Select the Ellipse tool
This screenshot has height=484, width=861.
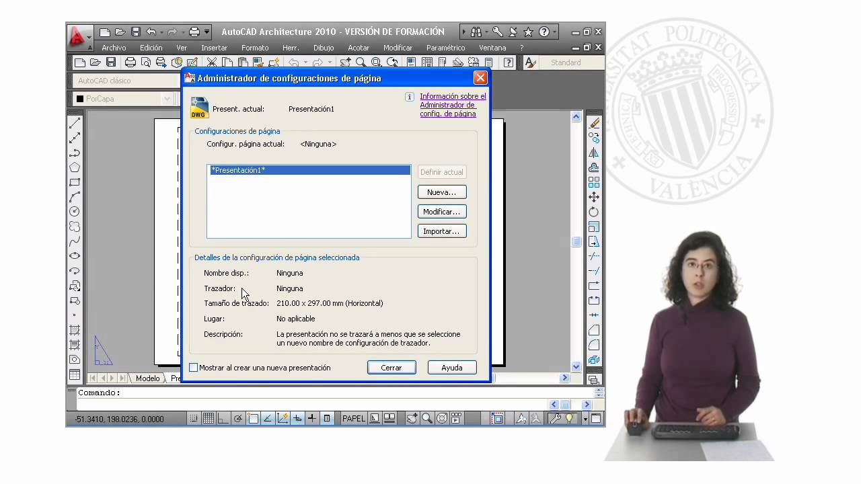pyautogui.click(x=75, y=256)
